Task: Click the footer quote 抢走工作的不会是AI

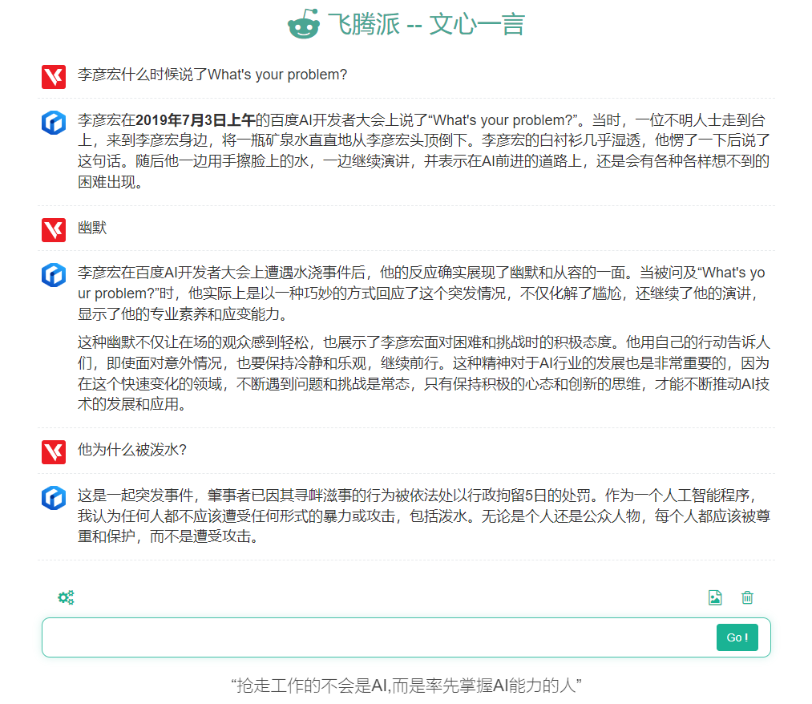Action: [406, 685]
